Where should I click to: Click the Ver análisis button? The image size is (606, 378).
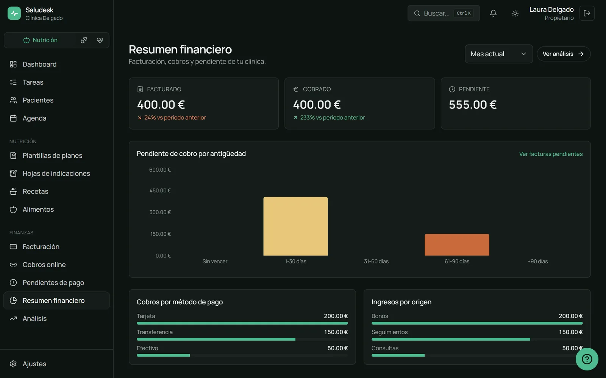click(x=564, y=54)
